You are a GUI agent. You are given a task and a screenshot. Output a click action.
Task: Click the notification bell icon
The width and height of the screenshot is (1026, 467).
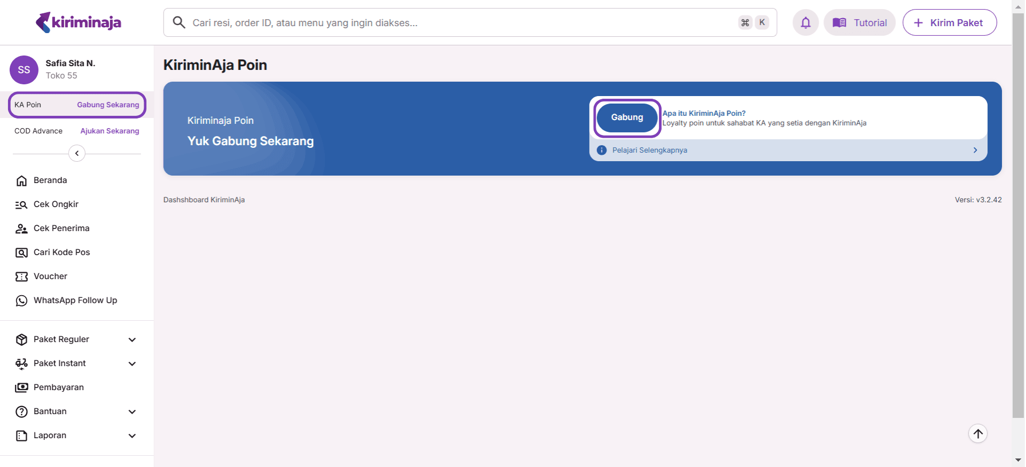tap(805, 22)
